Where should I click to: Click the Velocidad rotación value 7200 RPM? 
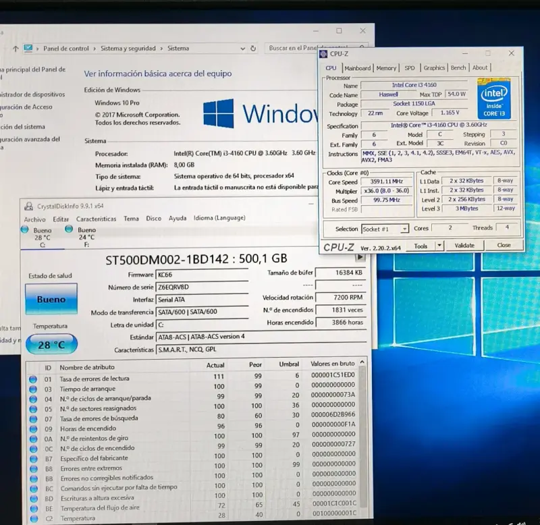point(341,297)
